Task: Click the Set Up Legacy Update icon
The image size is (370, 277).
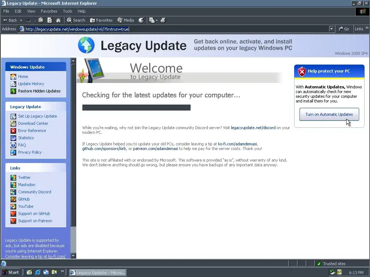Action: 13,116
